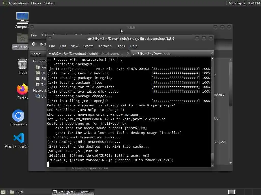The width and height of the screenshot is (261, 195).
Task: Click the workspace switcher in bottom panel
Action: [x=231, y=192]
